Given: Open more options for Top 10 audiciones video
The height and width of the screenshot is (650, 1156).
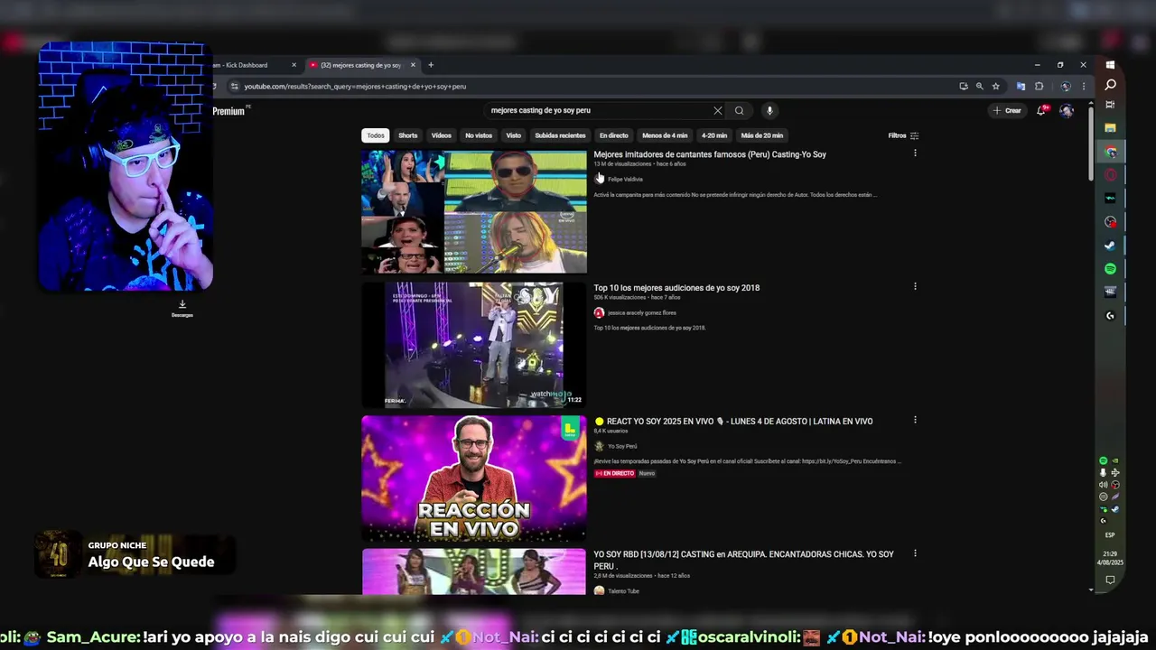Looking at the screenshot, I should tap(915, 287).
